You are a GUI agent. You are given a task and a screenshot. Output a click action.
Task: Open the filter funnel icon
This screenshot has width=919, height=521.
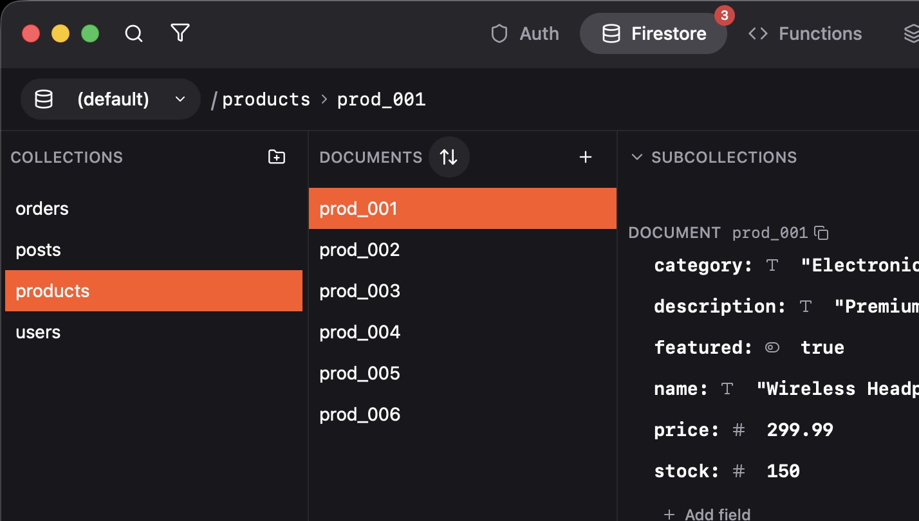point(180,33)
